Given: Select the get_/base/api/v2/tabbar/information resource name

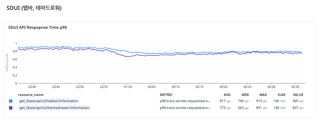Looking at the screenshot, I should pyautogui.click(x=49, y=101).
